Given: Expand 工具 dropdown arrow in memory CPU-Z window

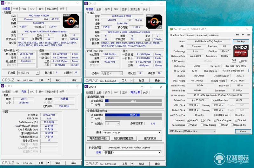Looking at the screenshot, I should pyautogui.click(x=48, y=163).
